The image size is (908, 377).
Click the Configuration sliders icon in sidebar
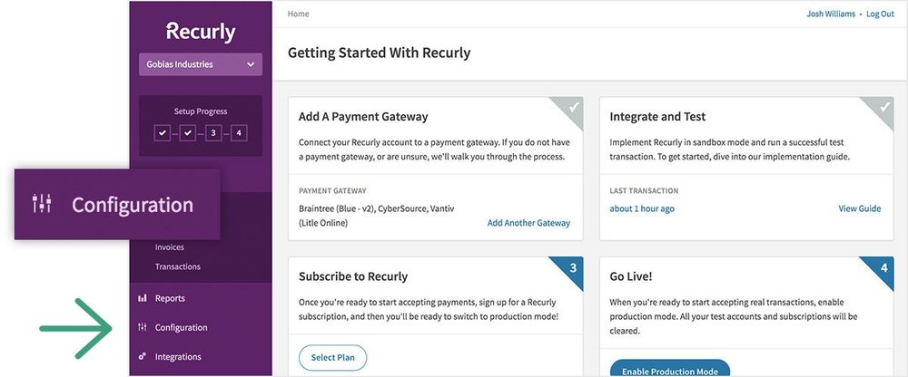[x=142, y=327]
